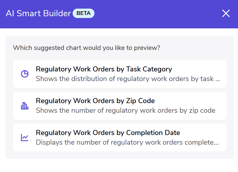238x172 pixels.
Task: Select 'Regulatory Work Orders by Zip Code' title
Action: (x=95, y=101)
